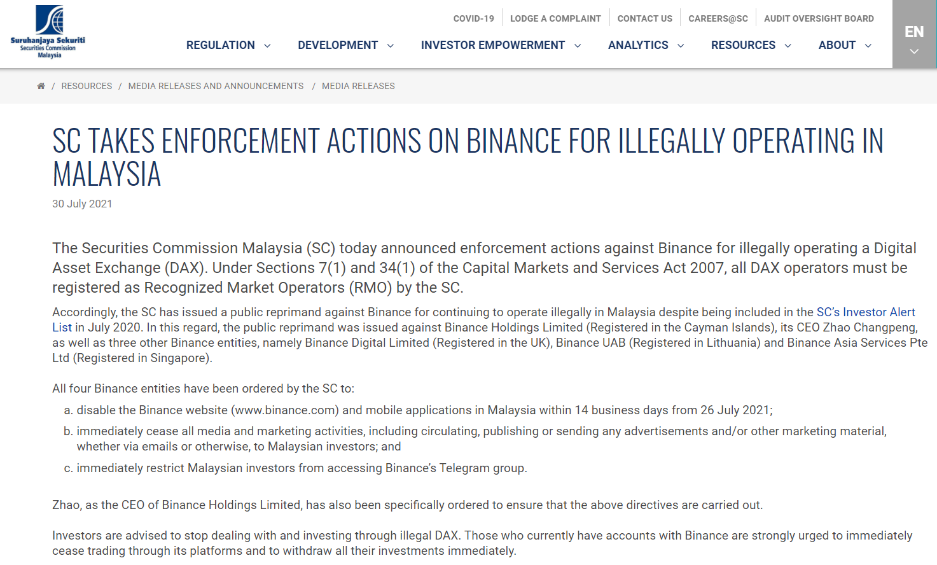Expand the chevron next to Development
Viewport: 937px width, 565px height.
pyautogui.click(x=391, y=46)
